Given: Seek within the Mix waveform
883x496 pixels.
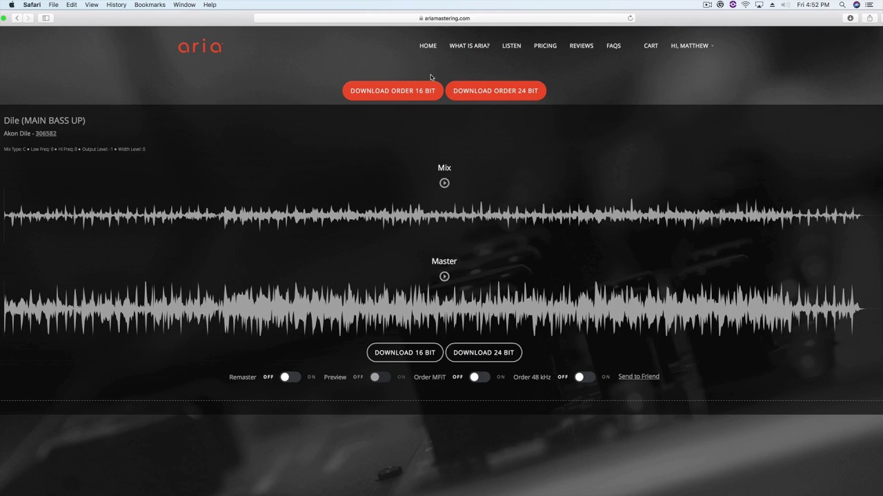Looking at the screenshot, I should (433, 215).
